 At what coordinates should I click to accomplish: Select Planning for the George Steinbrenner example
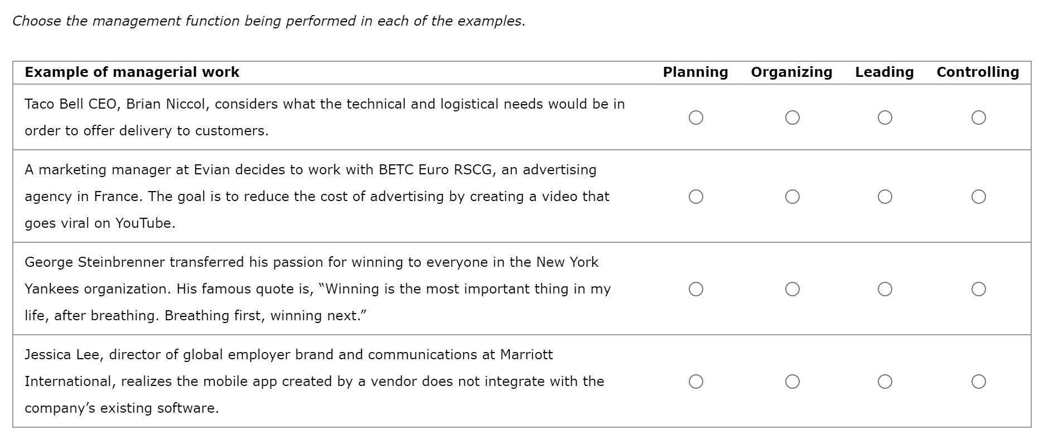(696, 289)
